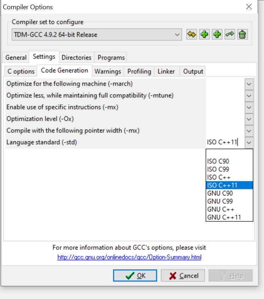
Task: Select the Settings tab
Action: pos(44,57)
